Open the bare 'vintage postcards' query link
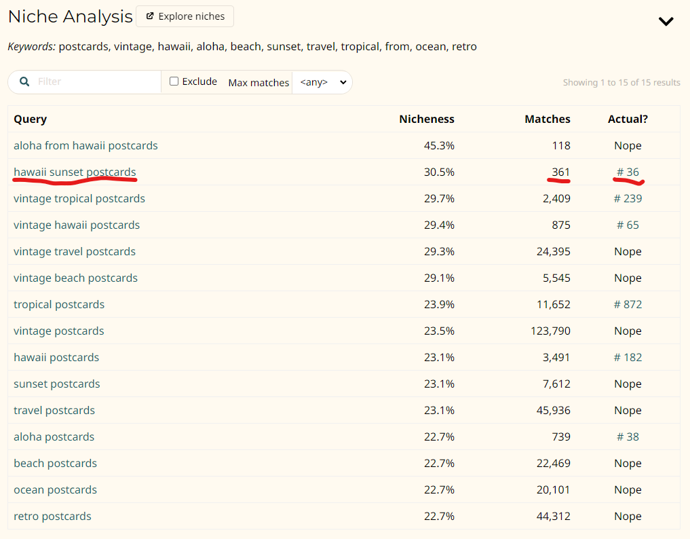This screenshot has width=690, height=539. click(59, 331)
